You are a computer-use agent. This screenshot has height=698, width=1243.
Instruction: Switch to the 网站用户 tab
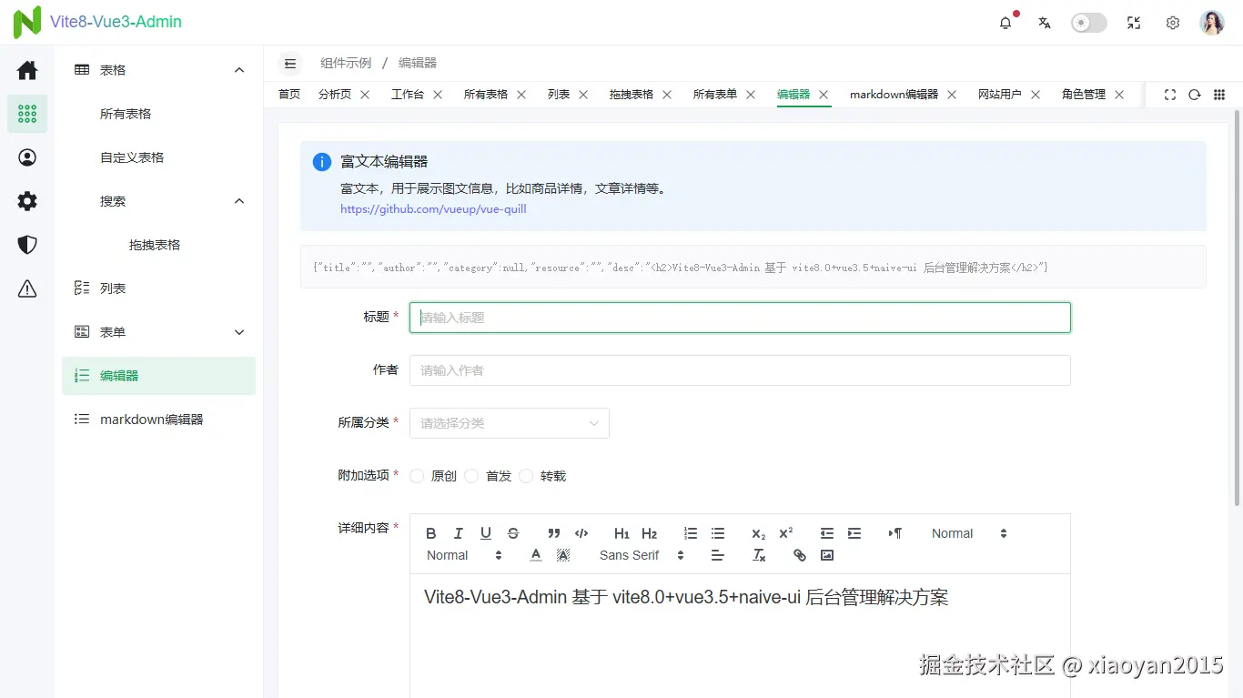click(1000, 95)
